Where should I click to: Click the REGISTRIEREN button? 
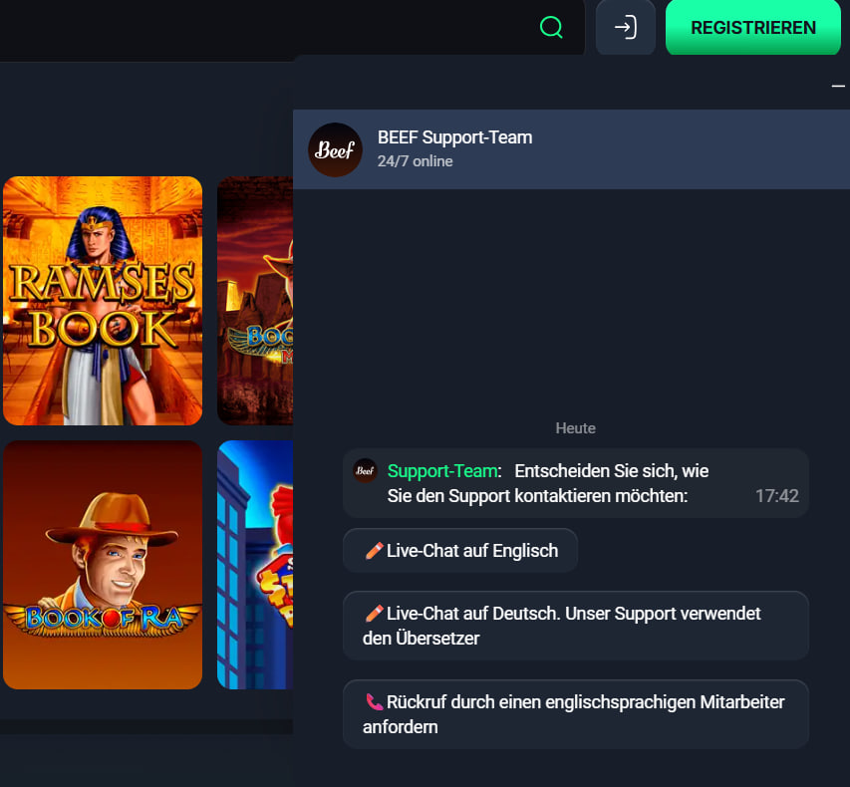tap(752, 27)
